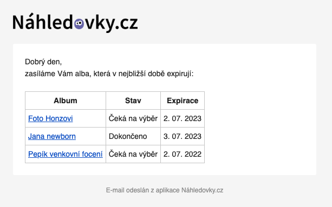
Task: Select Čeká na výběr status for Pepík
Action: click(133, 154)
